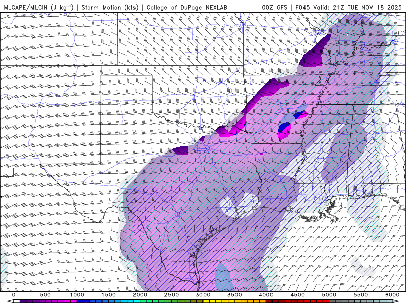Viewport: 406px width, 304px height.
Task: Click the Storm Motion (kts) label
Action: [x=110, y=7]
